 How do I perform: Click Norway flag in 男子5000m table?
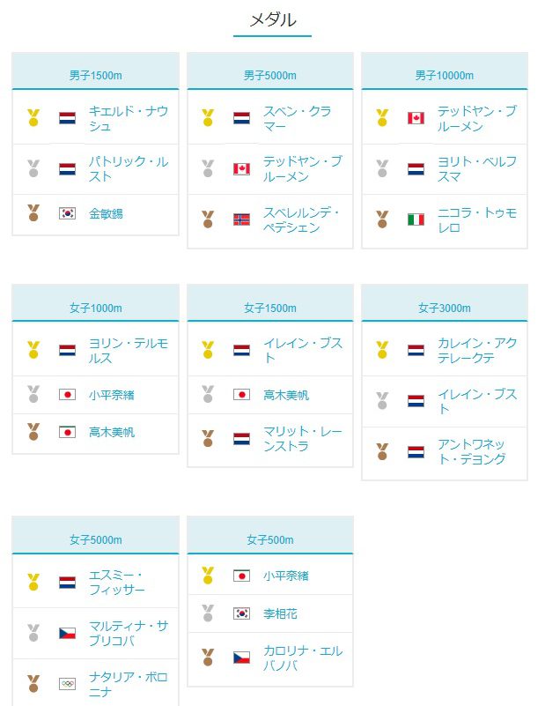pyautogui.click(x=242, y=219)
